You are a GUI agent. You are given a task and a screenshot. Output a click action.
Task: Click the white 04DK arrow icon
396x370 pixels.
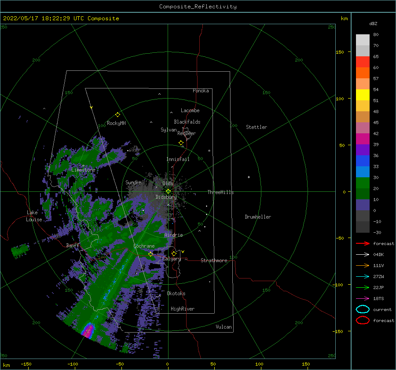363,255
